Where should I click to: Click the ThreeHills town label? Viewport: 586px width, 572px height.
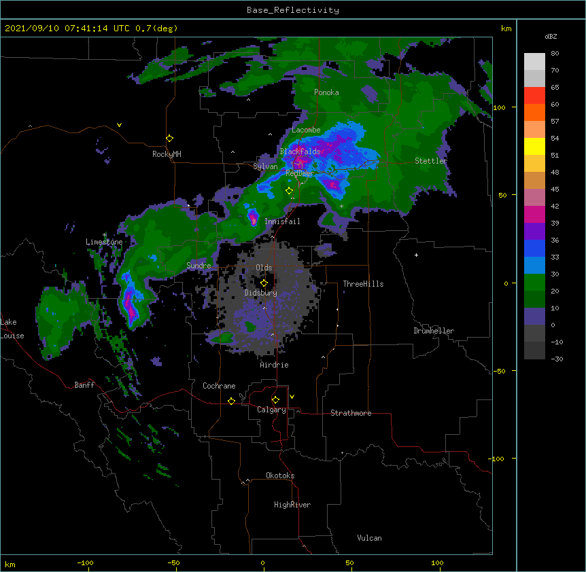coord(363,284)
